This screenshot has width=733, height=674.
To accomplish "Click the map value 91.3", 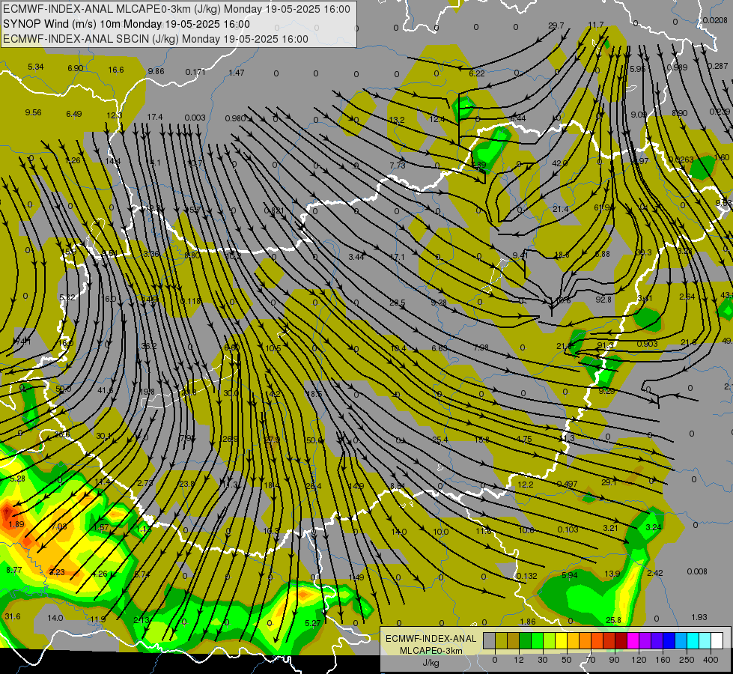I will point(606,346).
